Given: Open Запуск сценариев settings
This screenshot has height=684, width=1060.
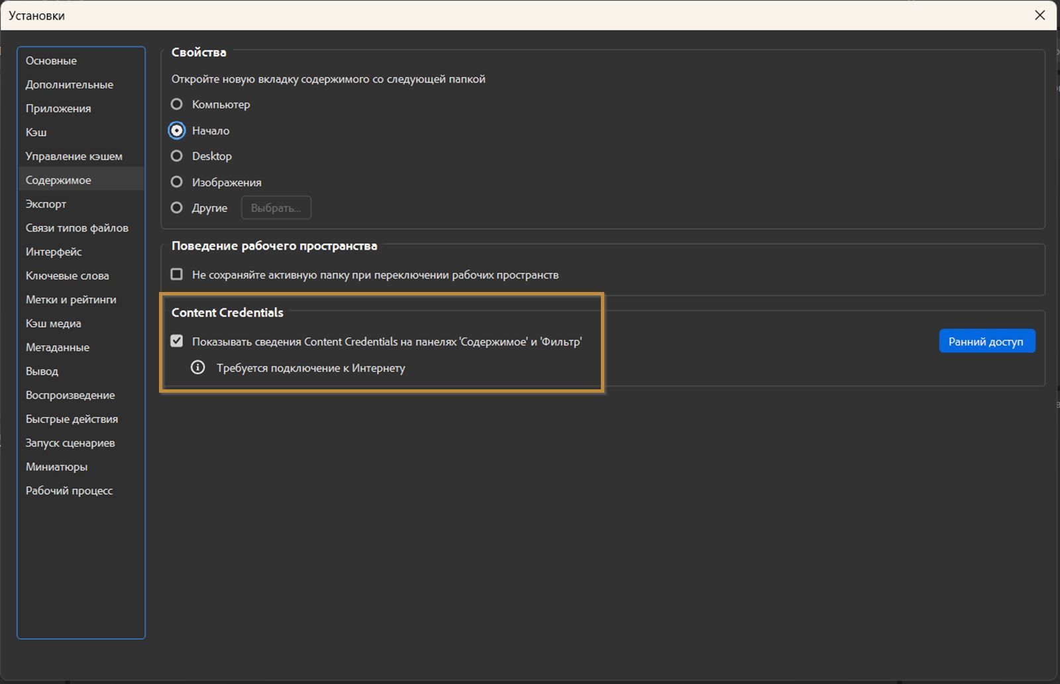Looking at the screenshot, I should click(x=81, y=442).
